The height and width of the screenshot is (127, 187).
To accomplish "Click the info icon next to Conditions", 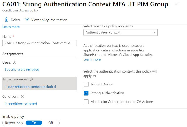I will (23, 96).
